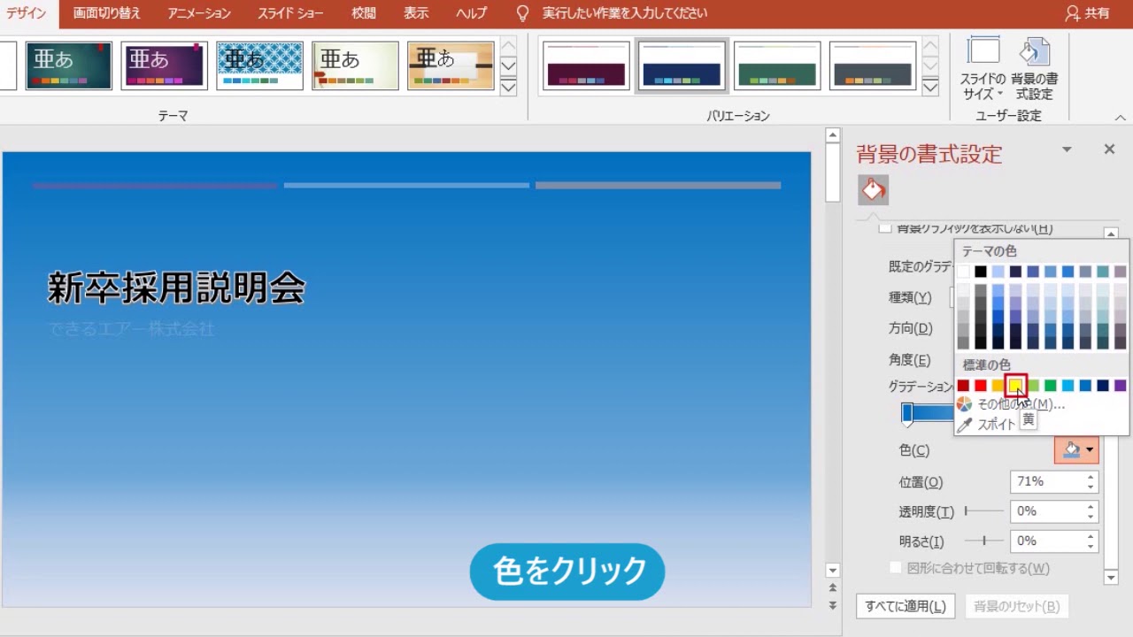Open その他の色 more colors dialog
Image resolution: width=1133 pixels, height=637 pixels.
[x=1011, y=404]
